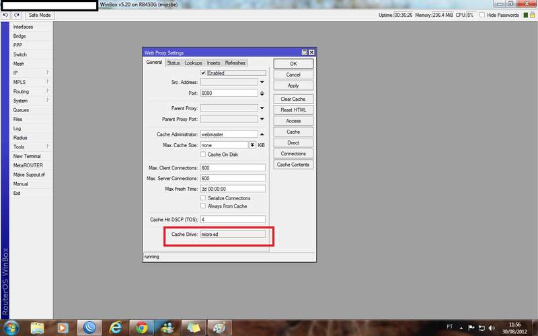The width and height of the screenshot is (538, 336).
Task: Toggle the Hide Passwords checkbox
Action: (482, 15)
